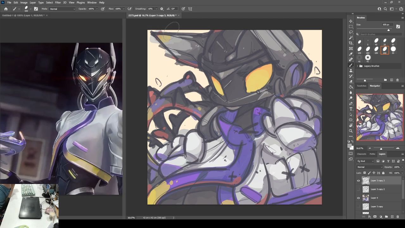Click the search icon at top right
Viewport: 405px width, 228px height.
click(x=385, y=9)
